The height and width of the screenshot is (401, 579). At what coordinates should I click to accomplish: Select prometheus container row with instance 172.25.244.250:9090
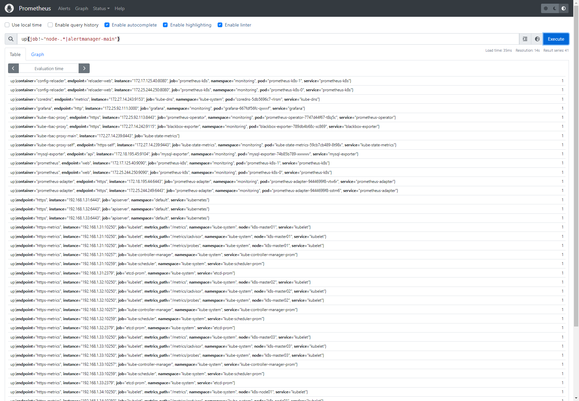point(287,172)
